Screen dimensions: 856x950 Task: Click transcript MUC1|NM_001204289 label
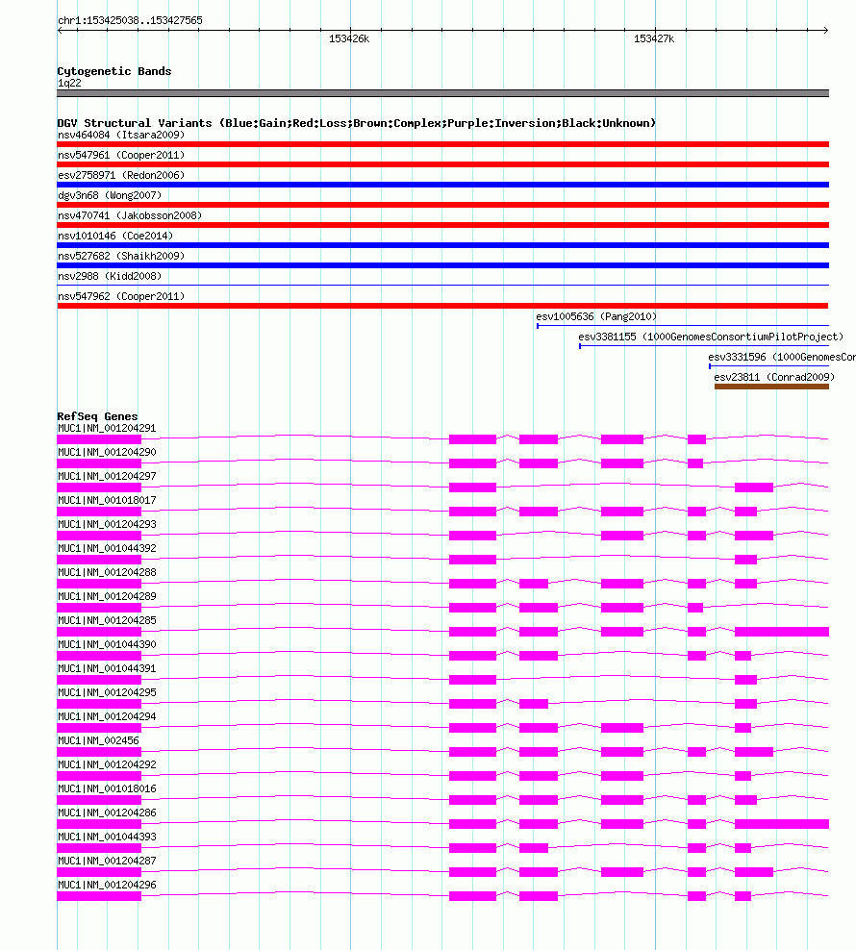107,597
